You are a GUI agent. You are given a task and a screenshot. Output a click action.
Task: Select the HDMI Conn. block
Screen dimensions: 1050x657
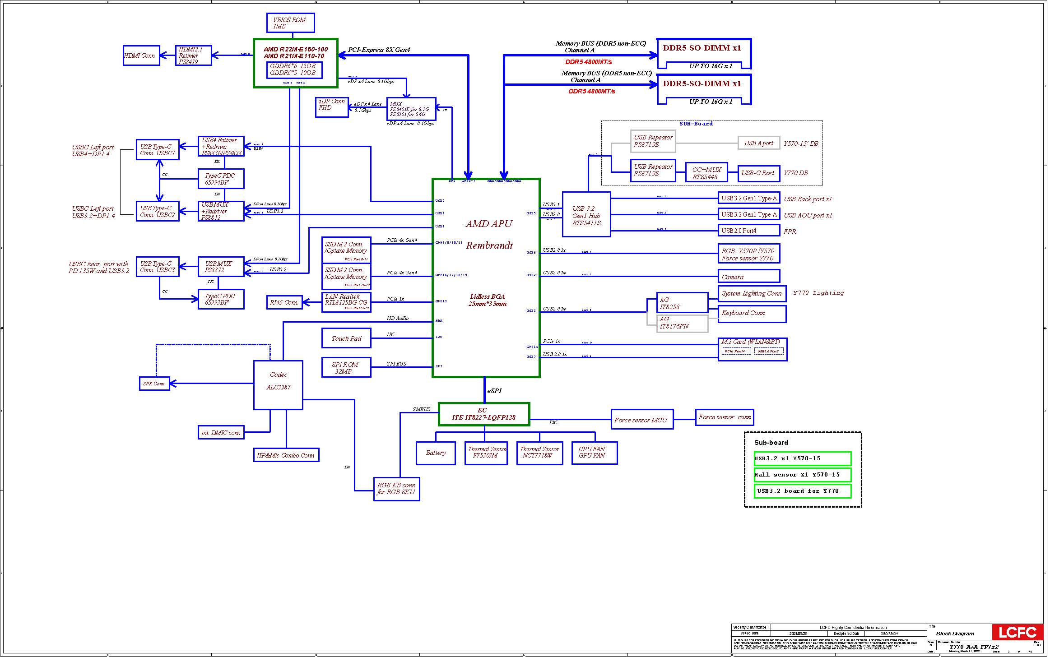click(x=141, y=56)
